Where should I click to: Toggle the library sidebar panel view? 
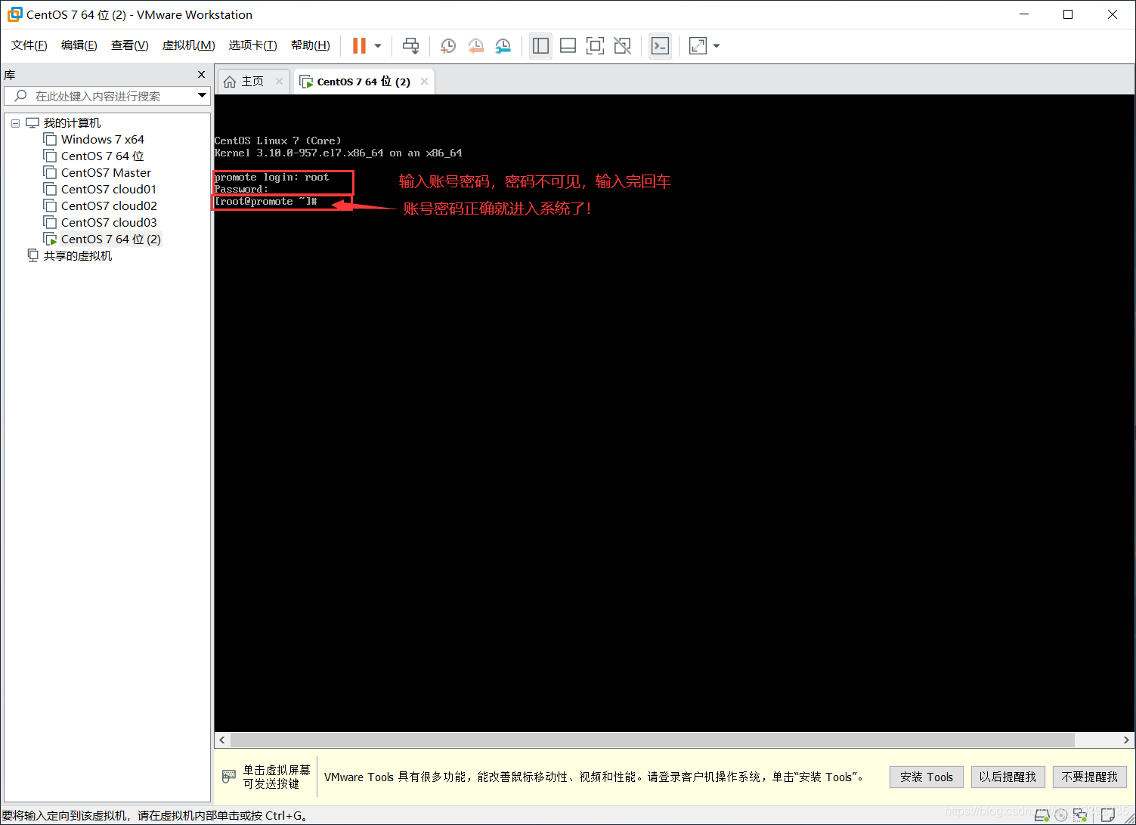[540, 46]
